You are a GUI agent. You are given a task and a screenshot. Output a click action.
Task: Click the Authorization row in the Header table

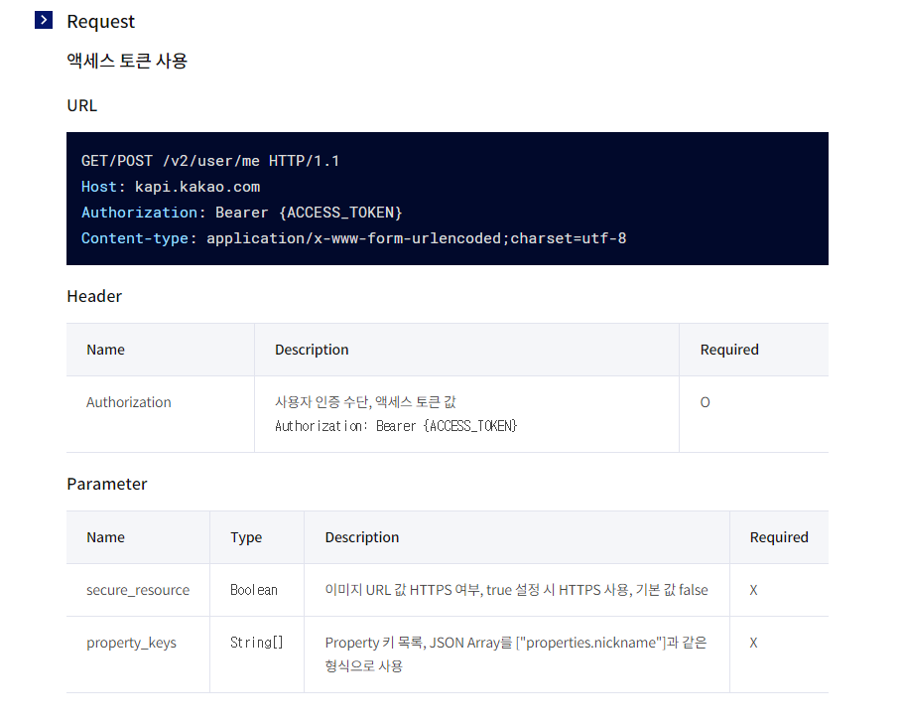tap(128, 402)
